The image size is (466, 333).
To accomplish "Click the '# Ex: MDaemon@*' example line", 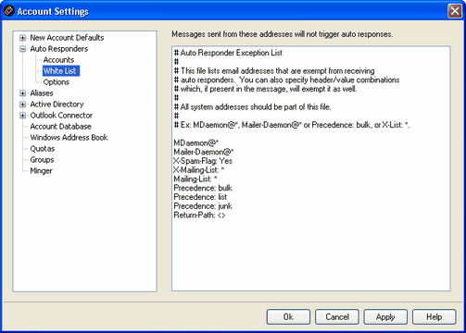I will point(292,125).
